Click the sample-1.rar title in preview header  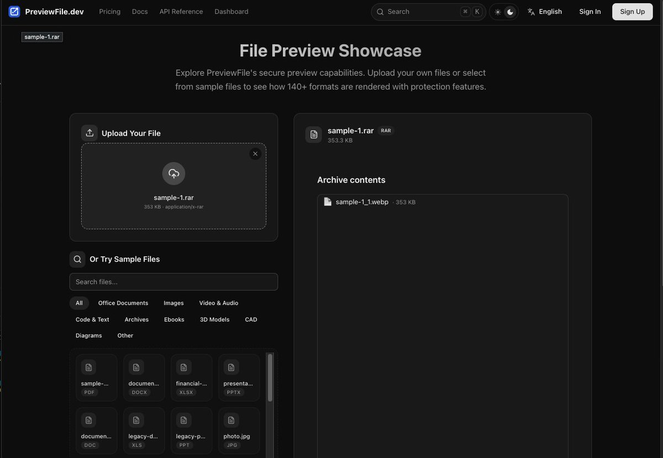pos(351,131)
